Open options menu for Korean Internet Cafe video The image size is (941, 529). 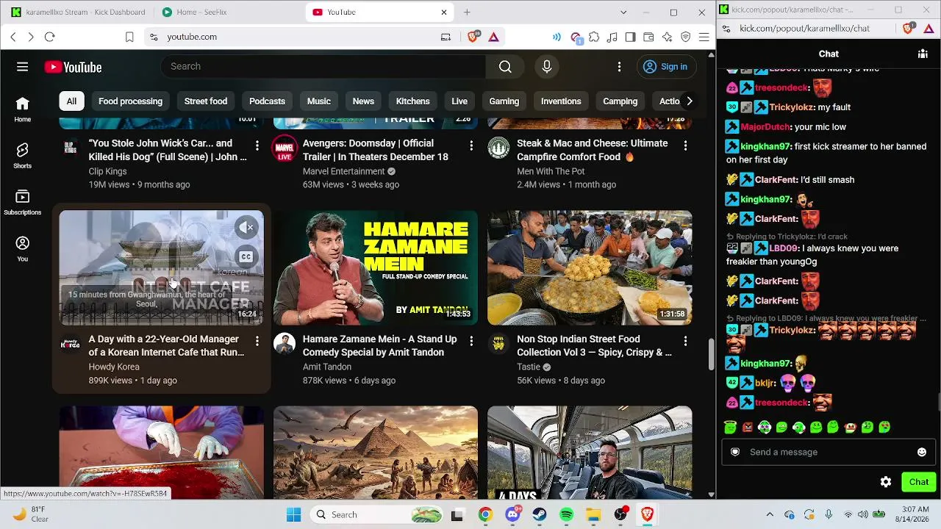(x=257, y=341)
